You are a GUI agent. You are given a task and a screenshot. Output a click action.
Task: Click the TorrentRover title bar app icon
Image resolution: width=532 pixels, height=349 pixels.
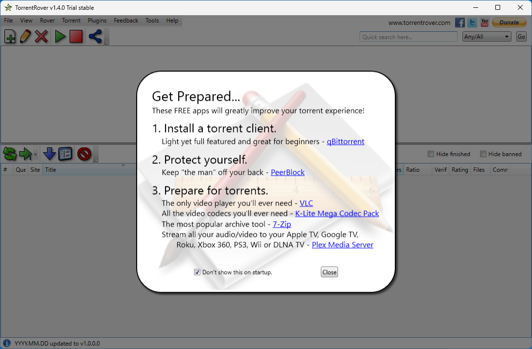8,7
